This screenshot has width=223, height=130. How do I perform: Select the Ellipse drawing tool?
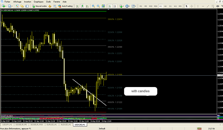pyautogui.click(x=218, y=6)
